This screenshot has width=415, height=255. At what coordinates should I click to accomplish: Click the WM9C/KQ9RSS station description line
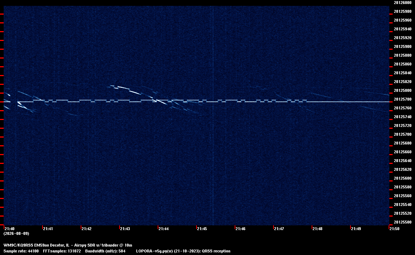point(68,245)
